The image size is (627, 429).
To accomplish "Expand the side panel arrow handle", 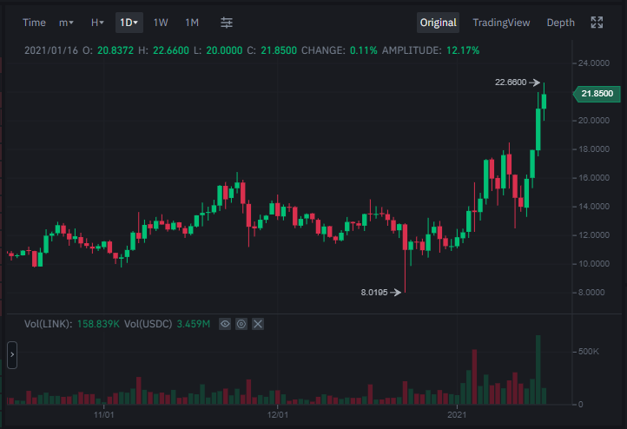I will tap(12, 354).
